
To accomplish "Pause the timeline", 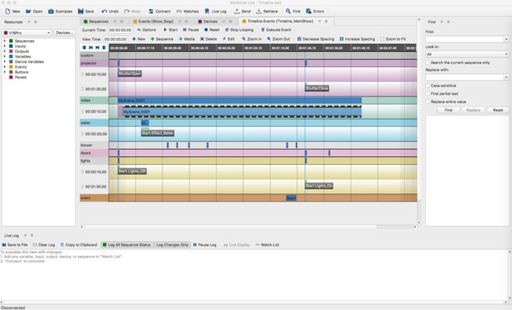I will pyautogui.click(x=191, y=30).
